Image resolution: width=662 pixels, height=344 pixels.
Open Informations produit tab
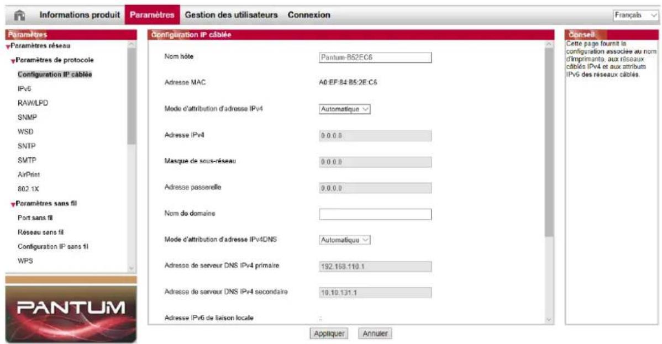point(80,15)
